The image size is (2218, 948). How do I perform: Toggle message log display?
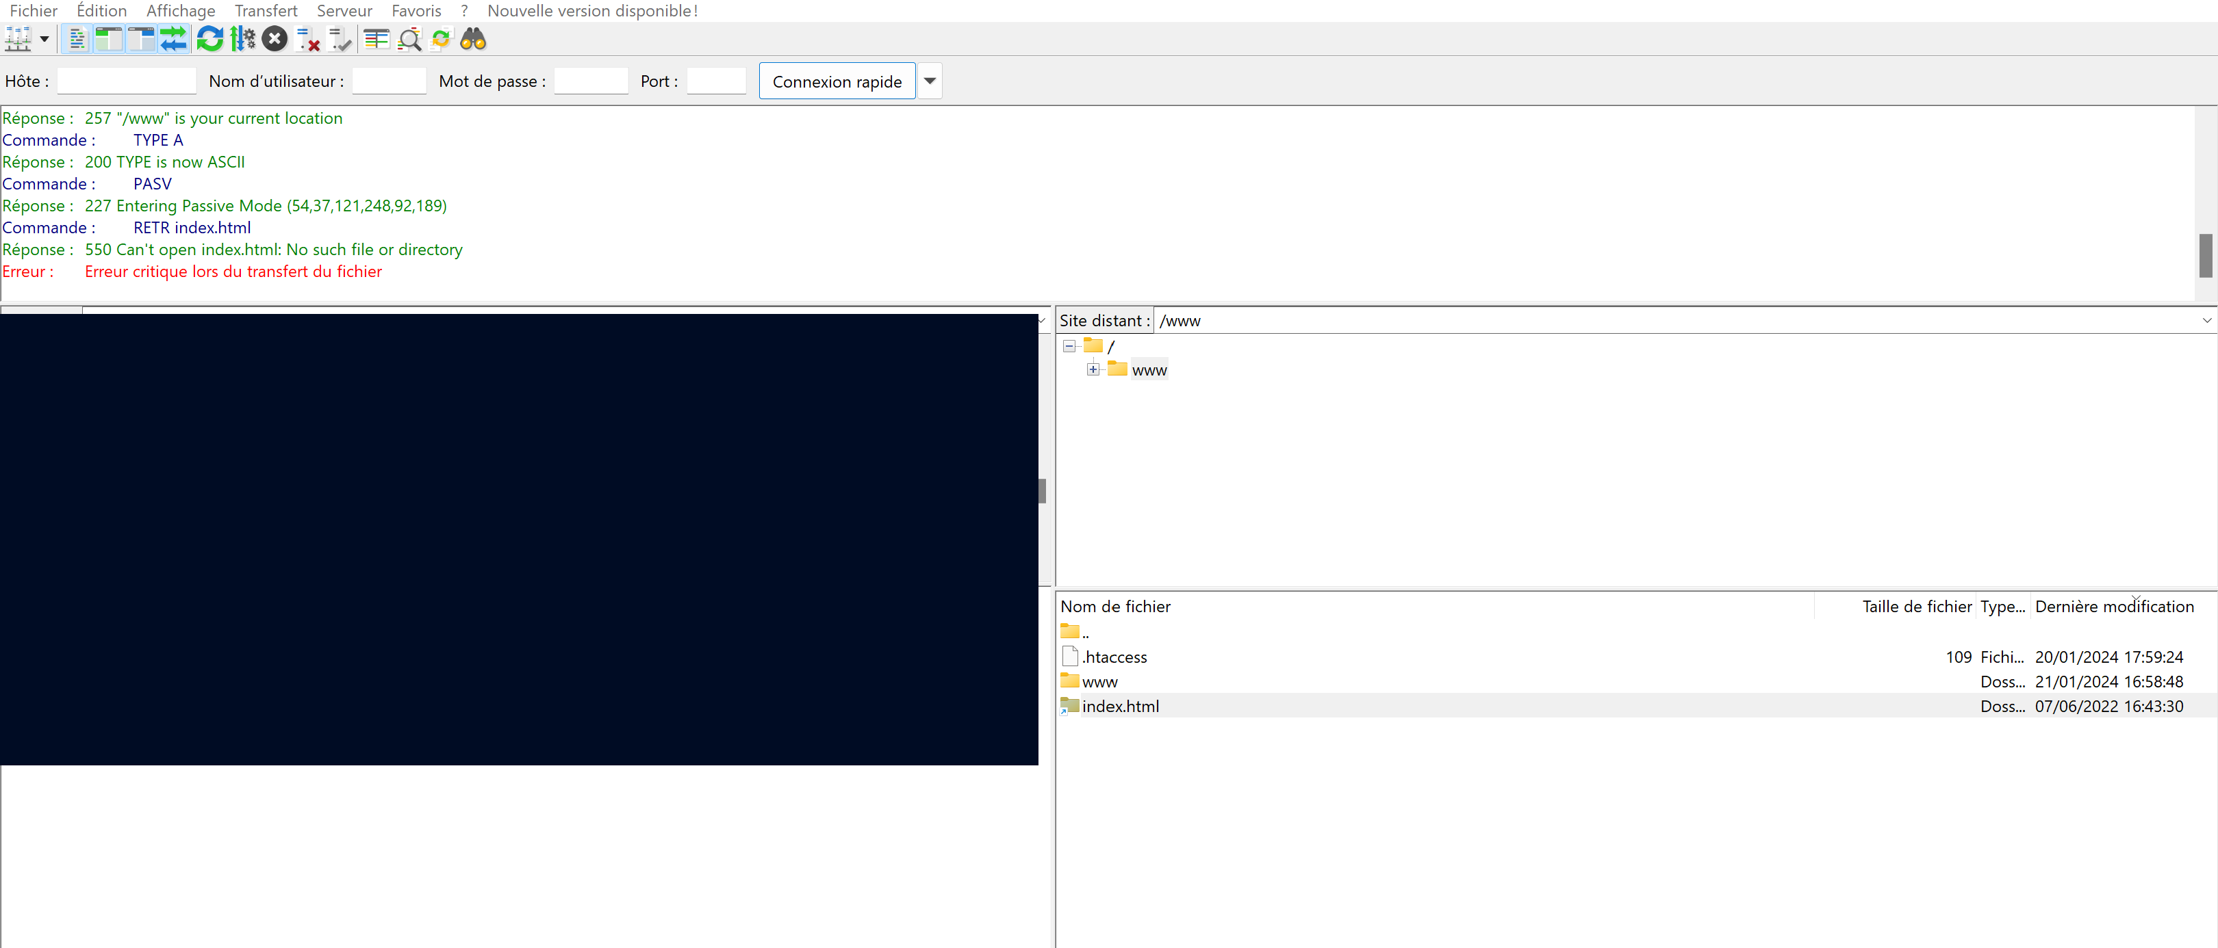click(77, 39)
